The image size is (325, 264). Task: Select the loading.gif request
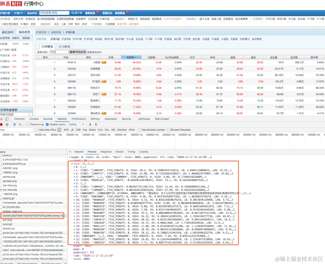click(x=34, y=198)
